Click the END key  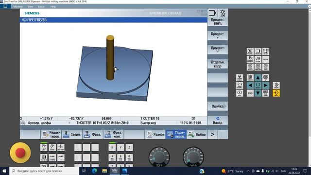tap(250, 93)
